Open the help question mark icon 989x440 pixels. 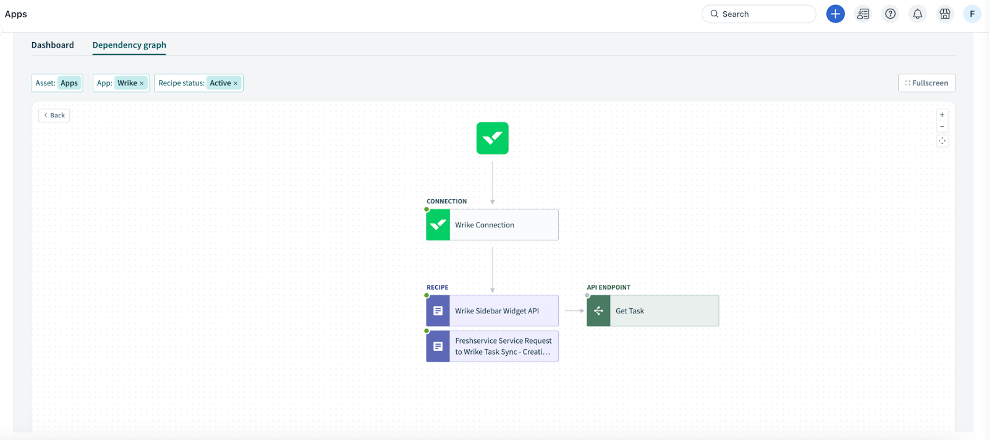click(x=890, y=14)
